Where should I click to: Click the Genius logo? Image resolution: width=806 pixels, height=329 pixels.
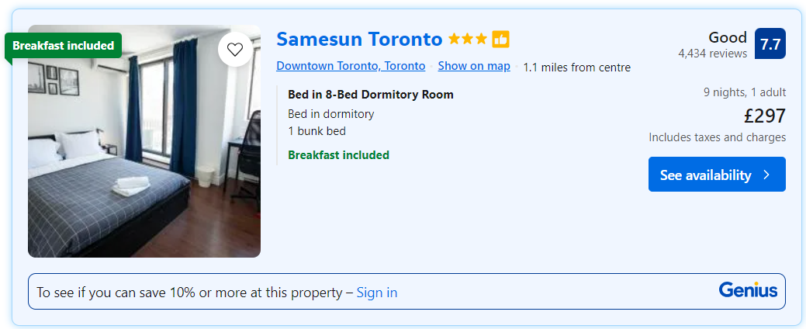(x=748, y=290)
